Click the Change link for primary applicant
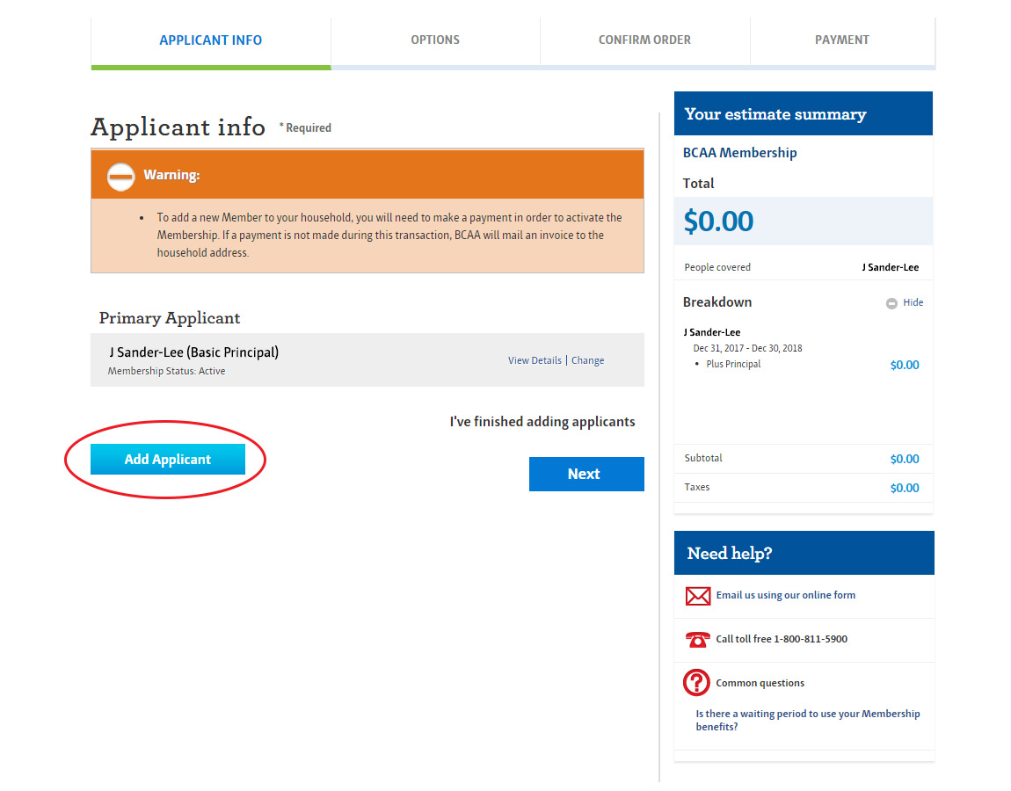Image resolution: width=1011 pixels, height=791 pixels. pyautogui.click(x=587, y=360)
